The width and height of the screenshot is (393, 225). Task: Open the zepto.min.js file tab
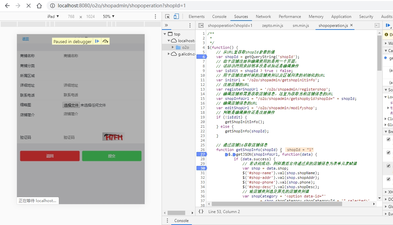click(272, 25)
